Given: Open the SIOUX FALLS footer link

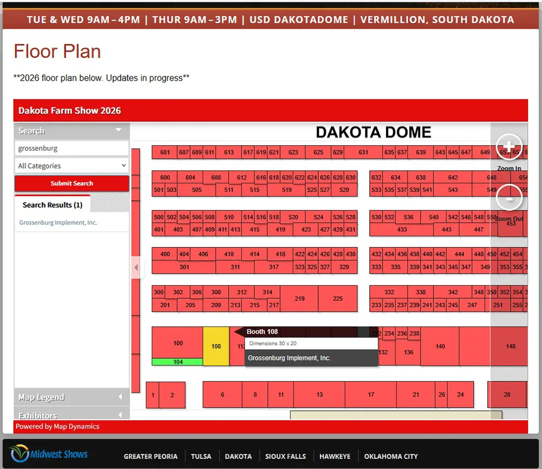Looking at the screenshot, I should point(285,456).
